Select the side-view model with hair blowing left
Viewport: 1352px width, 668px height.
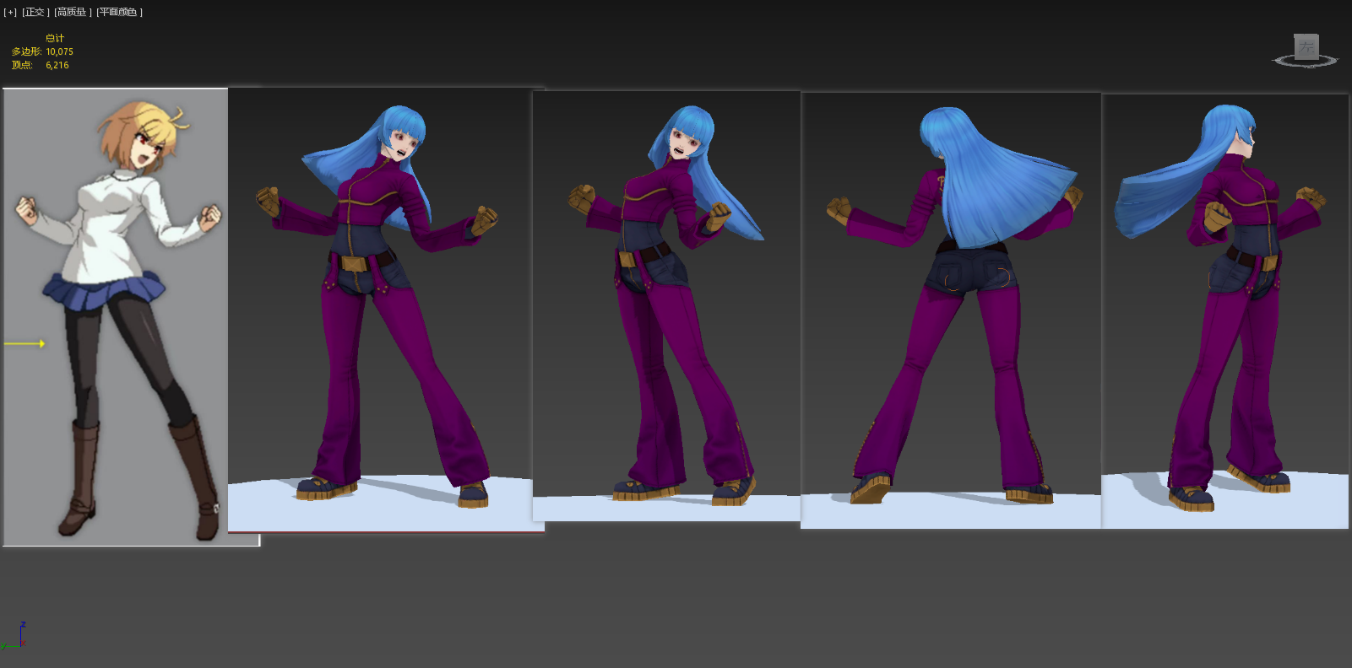1225,311
